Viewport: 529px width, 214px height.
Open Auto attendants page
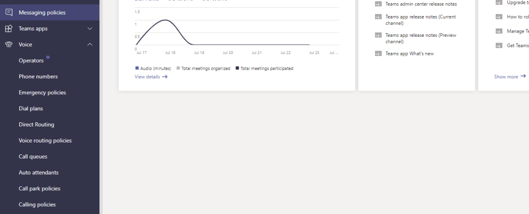coord(38,173)
